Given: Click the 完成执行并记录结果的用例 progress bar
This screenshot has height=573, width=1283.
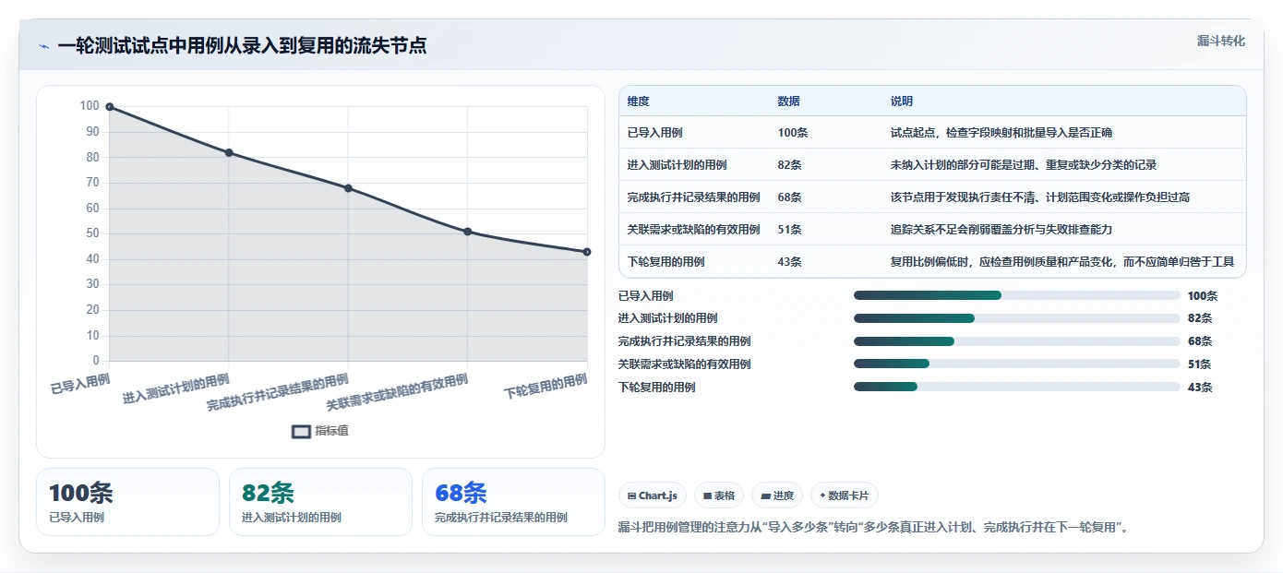Looking at the screenshot, I should (1017, 341).
